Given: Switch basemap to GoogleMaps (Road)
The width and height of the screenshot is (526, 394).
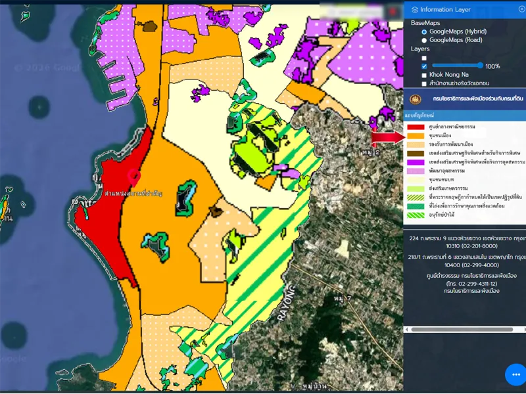Looking at the screenshot, I should point(424,40).
